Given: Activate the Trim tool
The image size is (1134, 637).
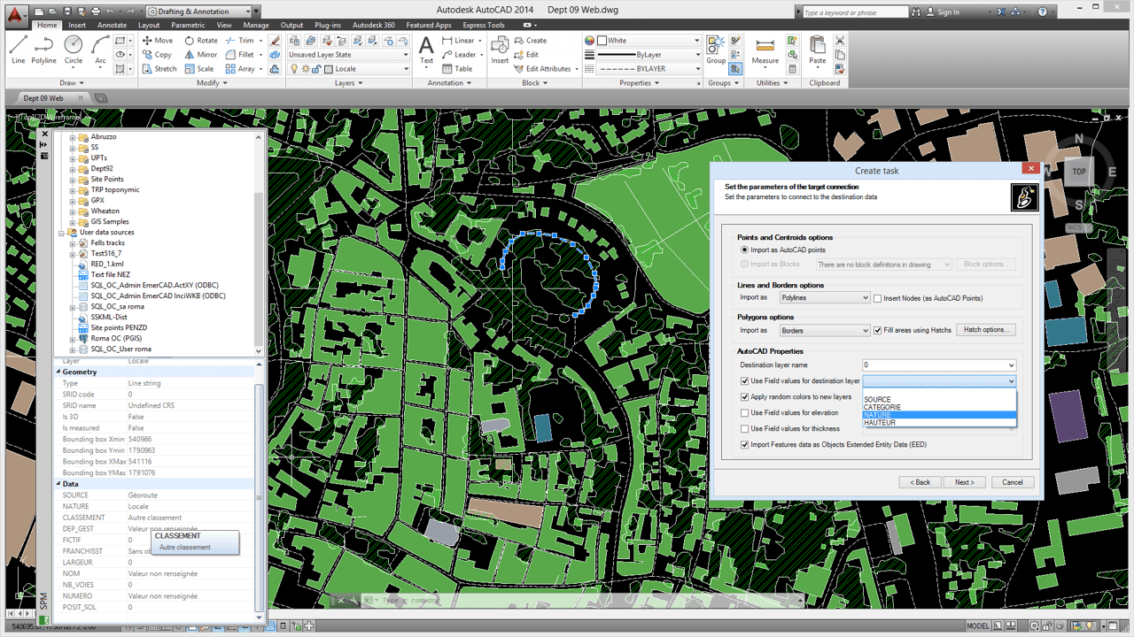Looking at the screenshot, I should pos(240,41).
